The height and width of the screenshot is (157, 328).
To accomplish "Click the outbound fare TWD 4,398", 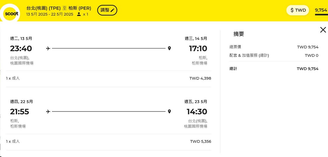I will (200, 78).
